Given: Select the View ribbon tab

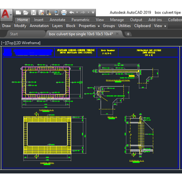Looking at the screenshot, I should pos(100,20).
